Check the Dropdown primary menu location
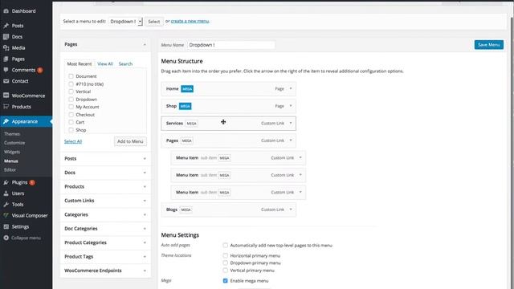 [x=225, y=263]
